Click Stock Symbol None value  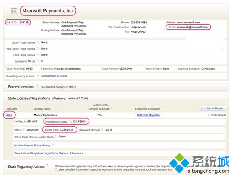click(x=166, y=69)
